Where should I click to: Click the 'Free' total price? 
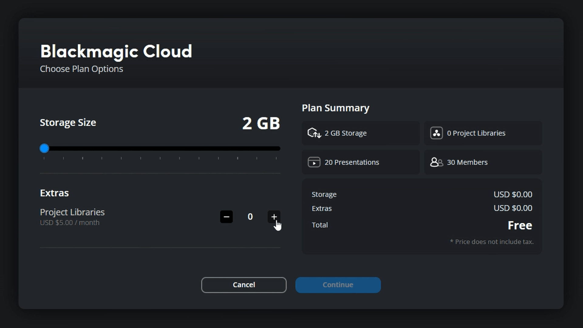[x=520, y=225]
